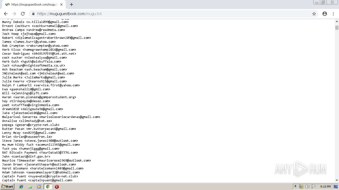Click the line 'Herb Guth <hguth@aisbuffalo.com>'

[x=32, y=61]
